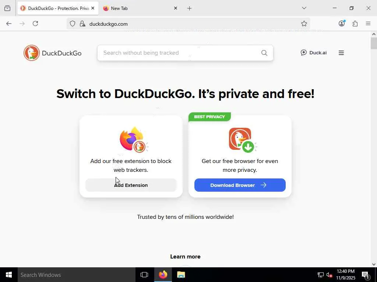The width and height of the screenshot is (377, 282).
Task: Click the tracking protection shield icon
Action: click(x=73, y=24)
